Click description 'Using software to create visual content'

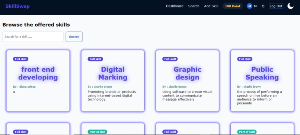187,95
